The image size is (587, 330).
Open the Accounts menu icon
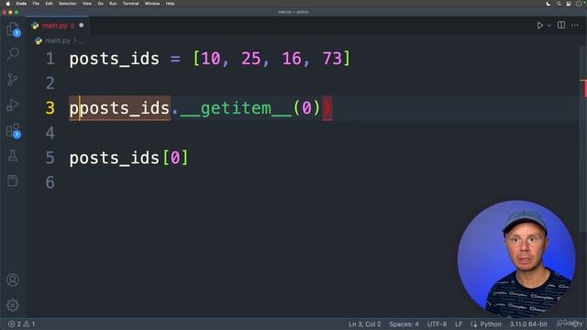(x=13, y=280)
